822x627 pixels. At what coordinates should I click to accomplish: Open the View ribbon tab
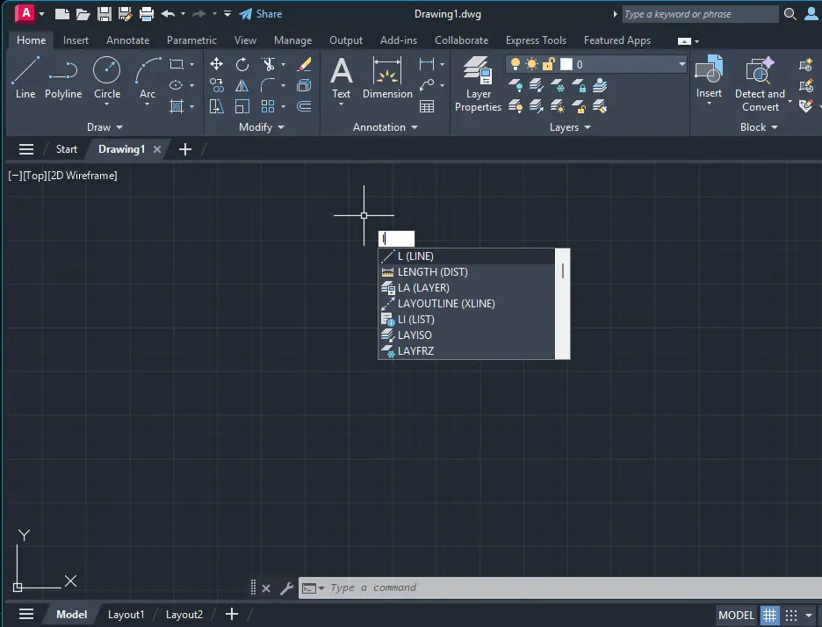[x=245, y=40]
